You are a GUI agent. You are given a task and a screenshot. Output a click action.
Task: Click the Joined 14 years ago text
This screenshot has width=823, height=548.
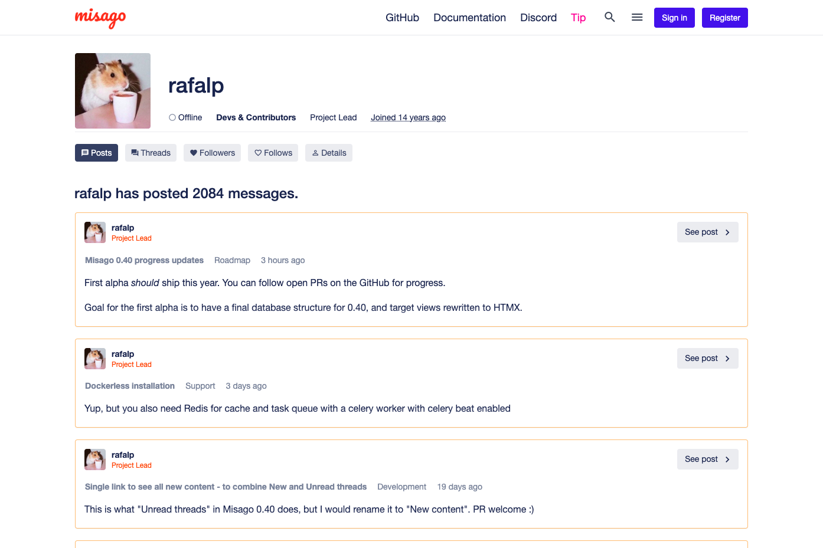[408, 117]
